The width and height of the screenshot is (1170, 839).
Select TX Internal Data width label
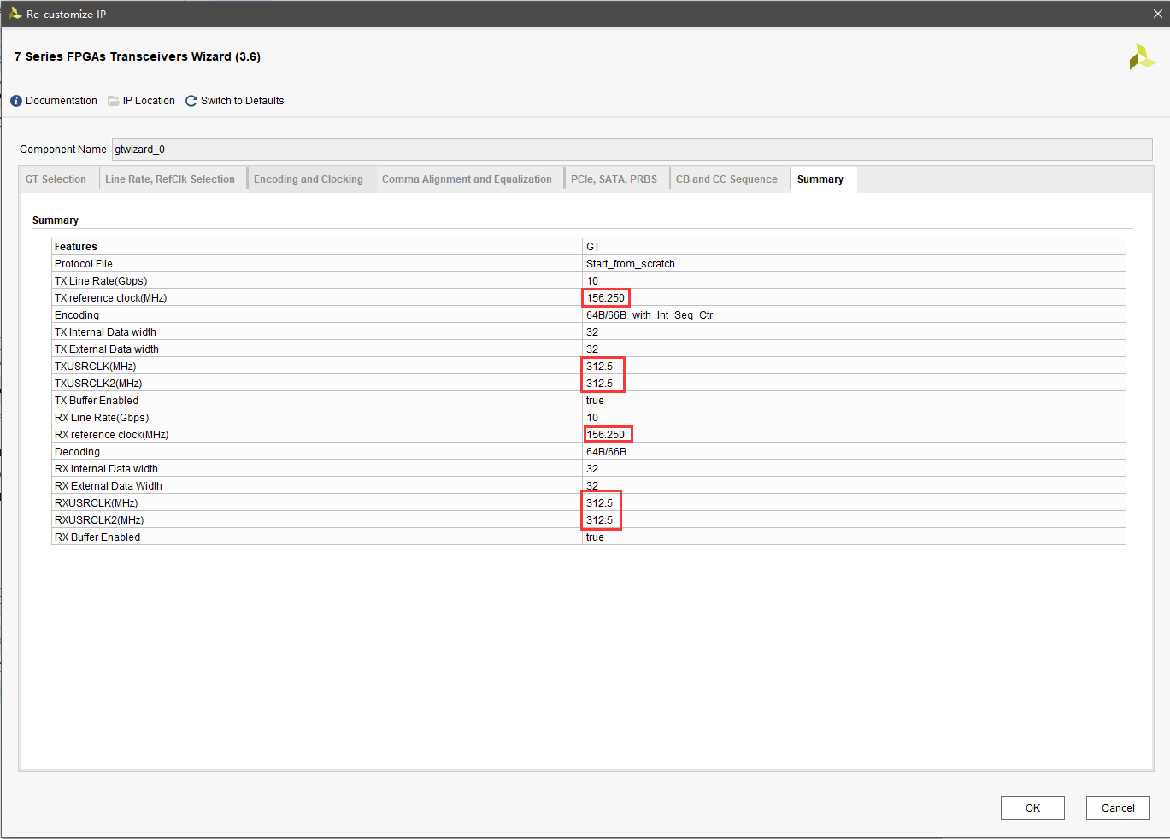(105, 332)
